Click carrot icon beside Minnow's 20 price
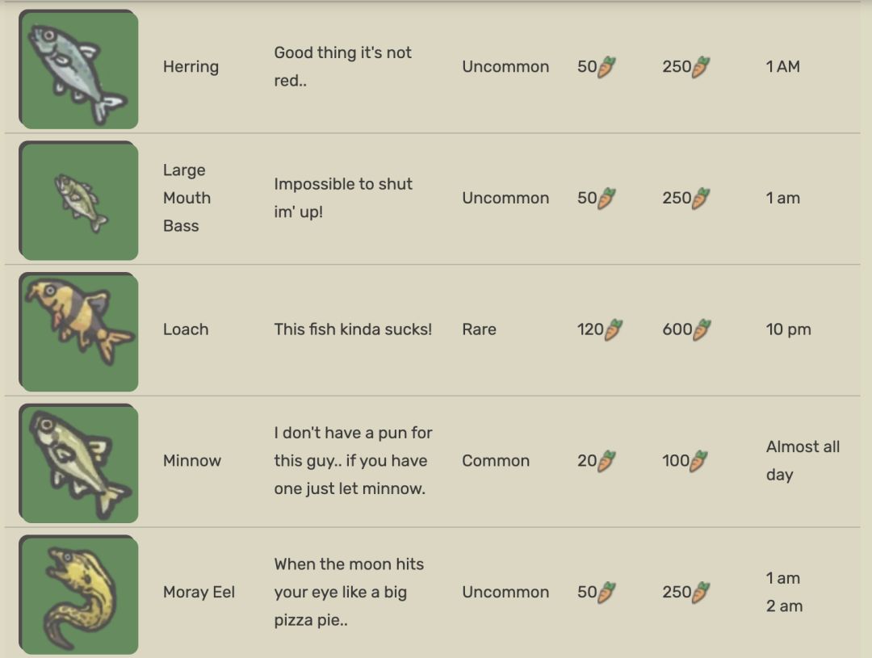Screen dimensions: 872x658 click(606, 461)
